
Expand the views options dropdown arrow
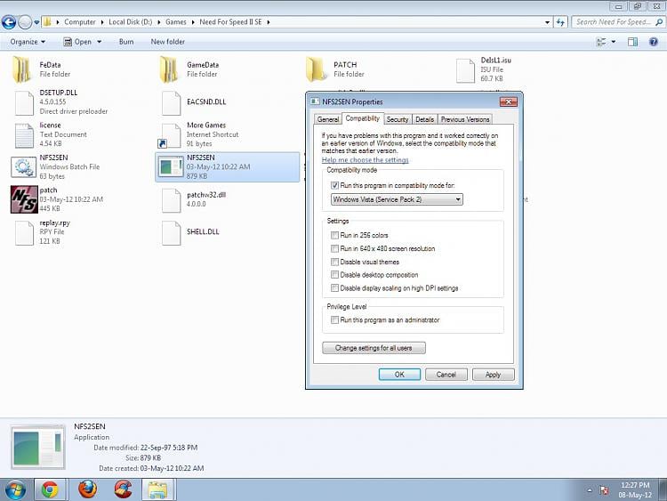(x=614, y=42)
